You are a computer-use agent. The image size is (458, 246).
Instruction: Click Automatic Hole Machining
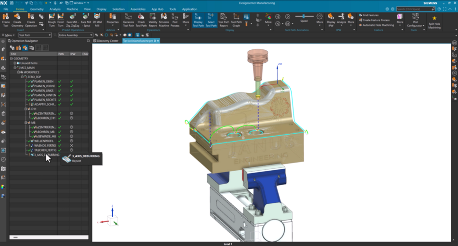[x=376, y=25]
